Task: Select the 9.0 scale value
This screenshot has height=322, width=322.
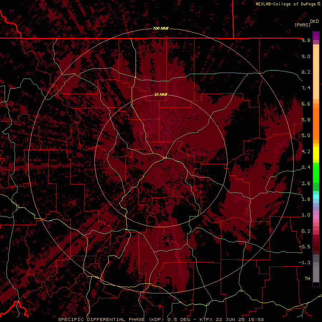Action: pyautogui.click(x=306, y=56)
